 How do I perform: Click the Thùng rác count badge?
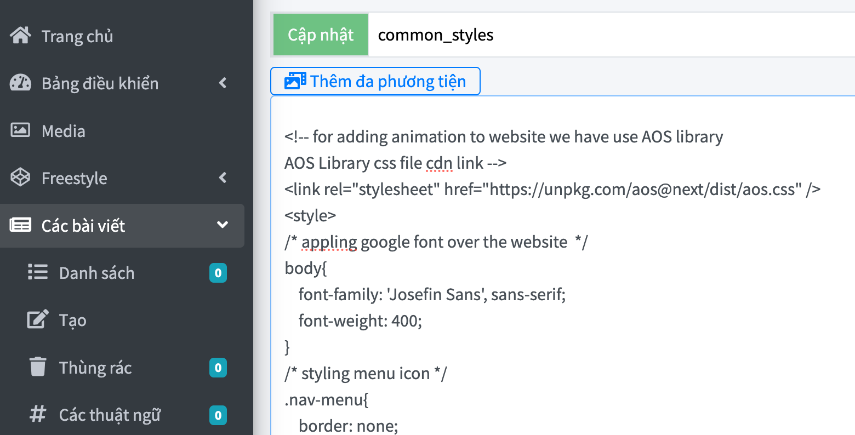tap(218, 367)
